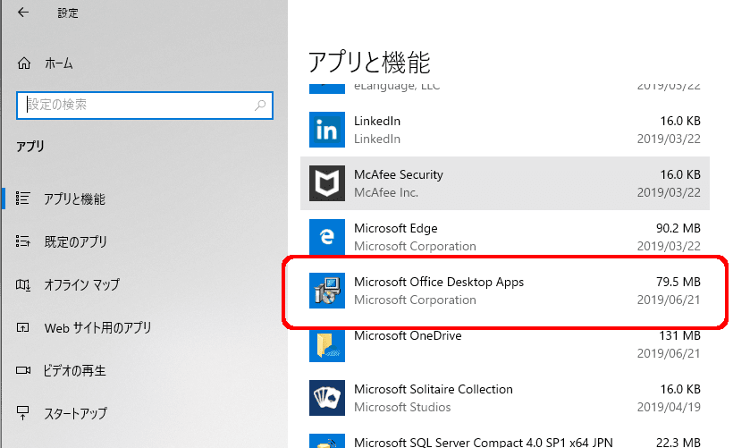Select the Microsoft OneDrive entry
The width and height of the screenshot is (750, 448).
coord(505,344)
